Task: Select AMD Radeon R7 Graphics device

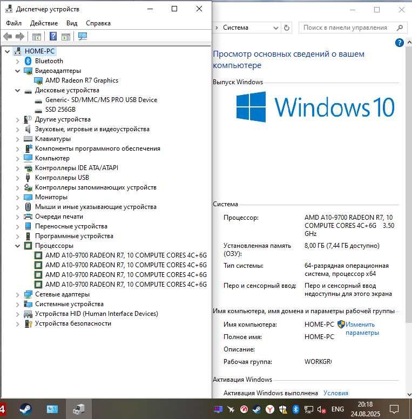Action: click(x=82, y=80)
